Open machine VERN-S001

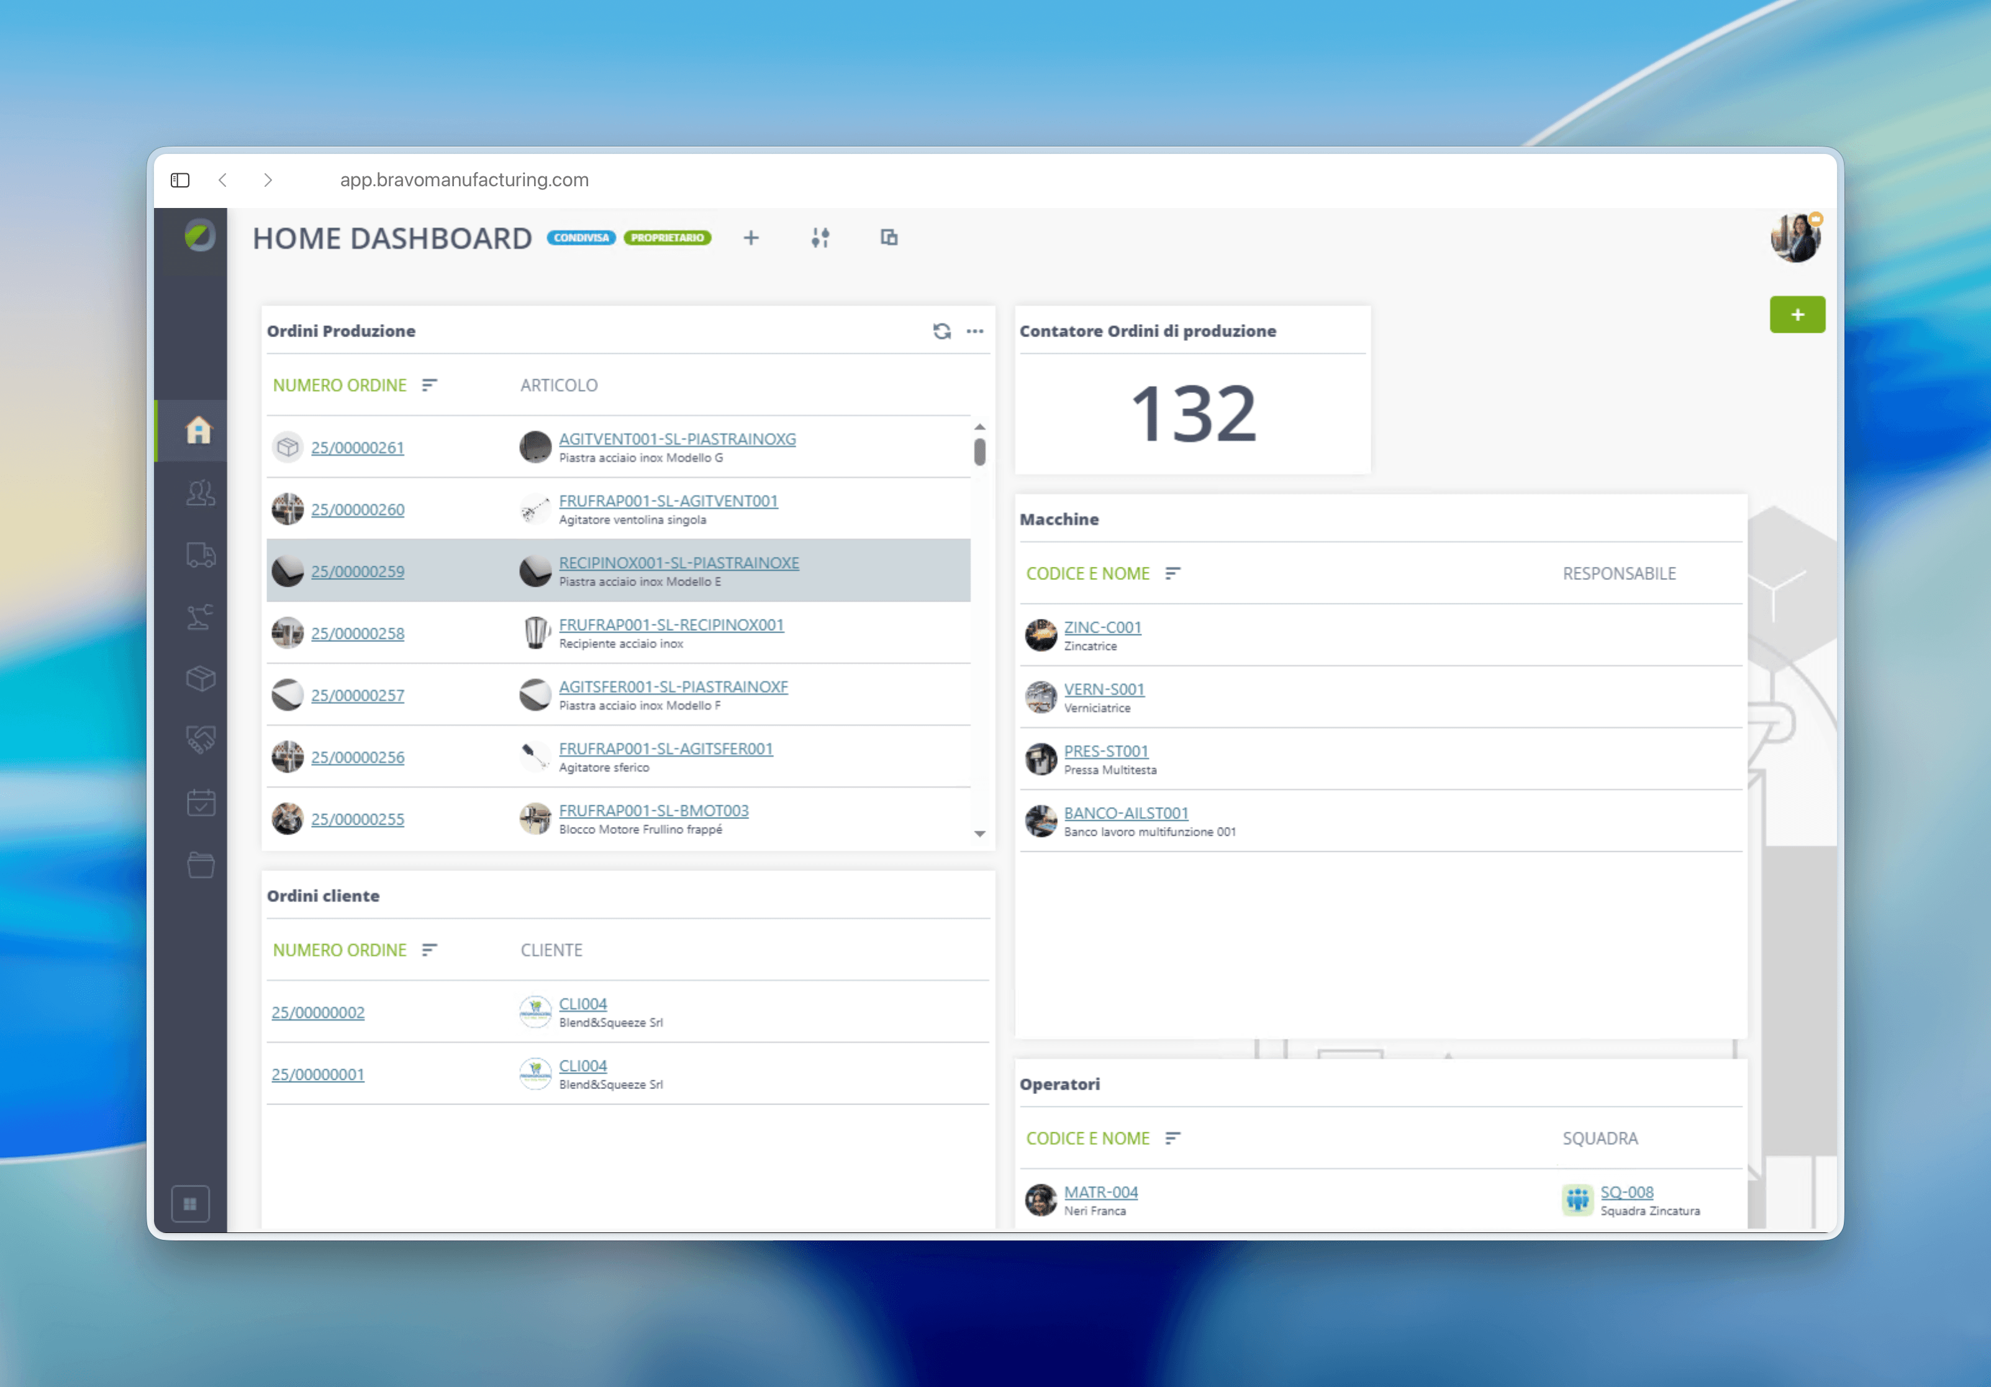tap(1104, 689)
